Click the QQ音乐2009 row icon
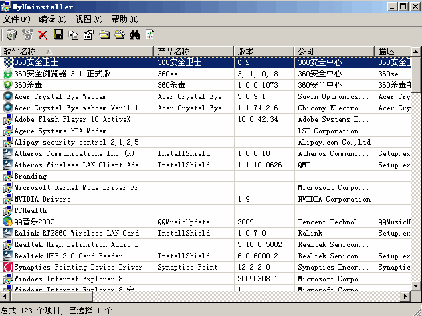Image resolution: width=422 pixels, height=316 pixels. pyautogui.click(x=8, y=222)
